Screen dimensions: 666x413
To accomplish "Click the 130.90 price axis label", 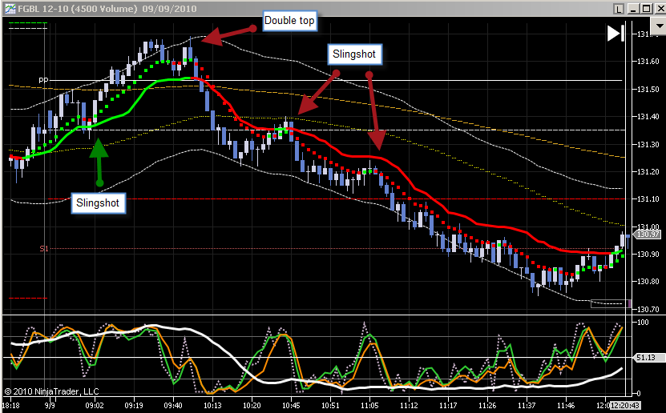I will (x=648, y=254).
